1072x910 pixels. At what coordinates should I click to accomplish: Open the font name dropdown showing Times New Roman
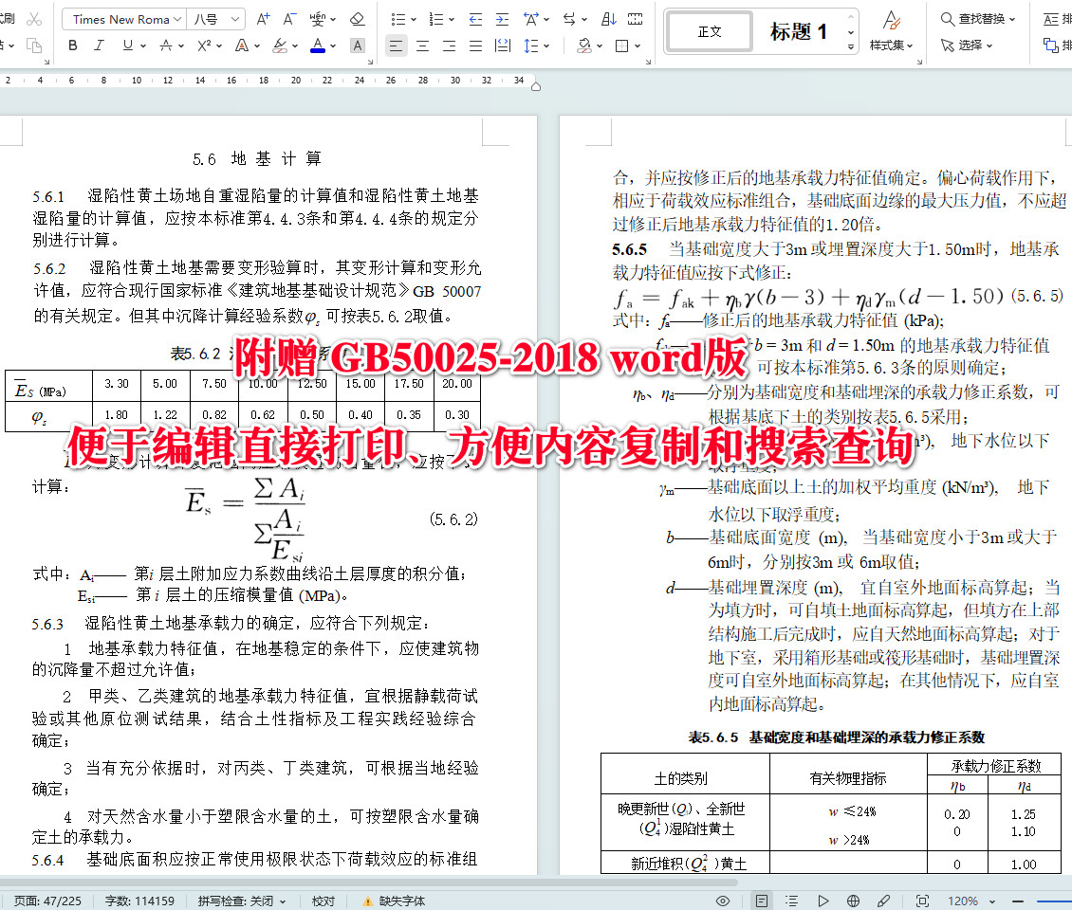click(121, 18)
